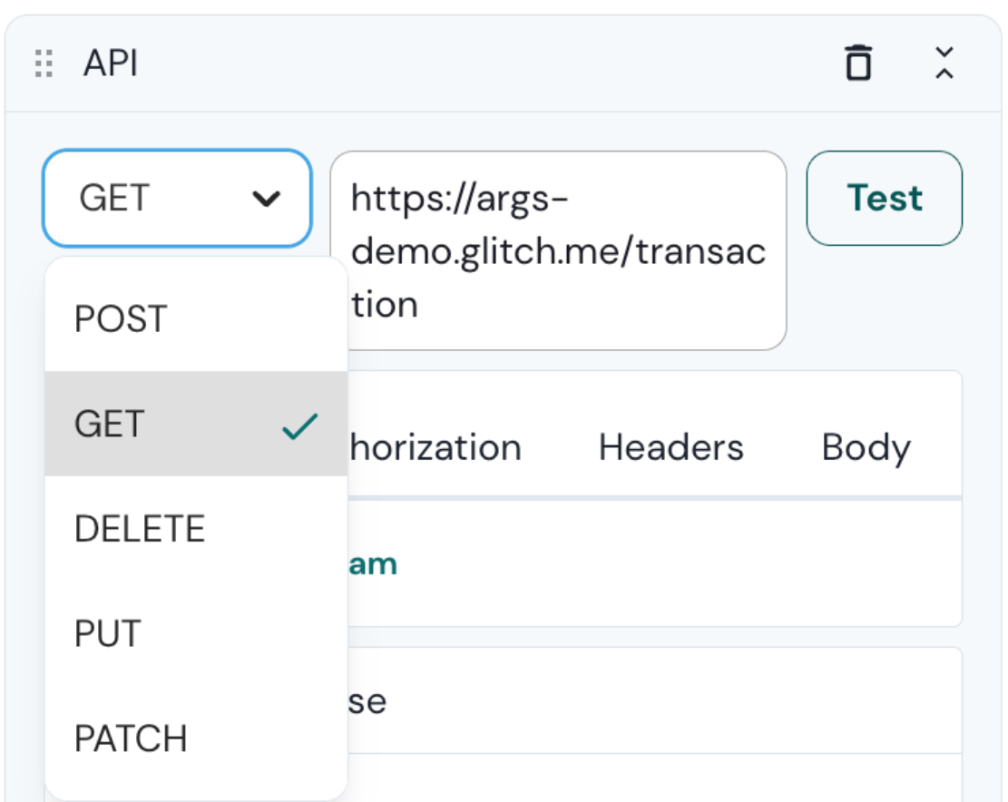Click the green add param link
The height and width of the screenshot is (802, 1008).
374,564
